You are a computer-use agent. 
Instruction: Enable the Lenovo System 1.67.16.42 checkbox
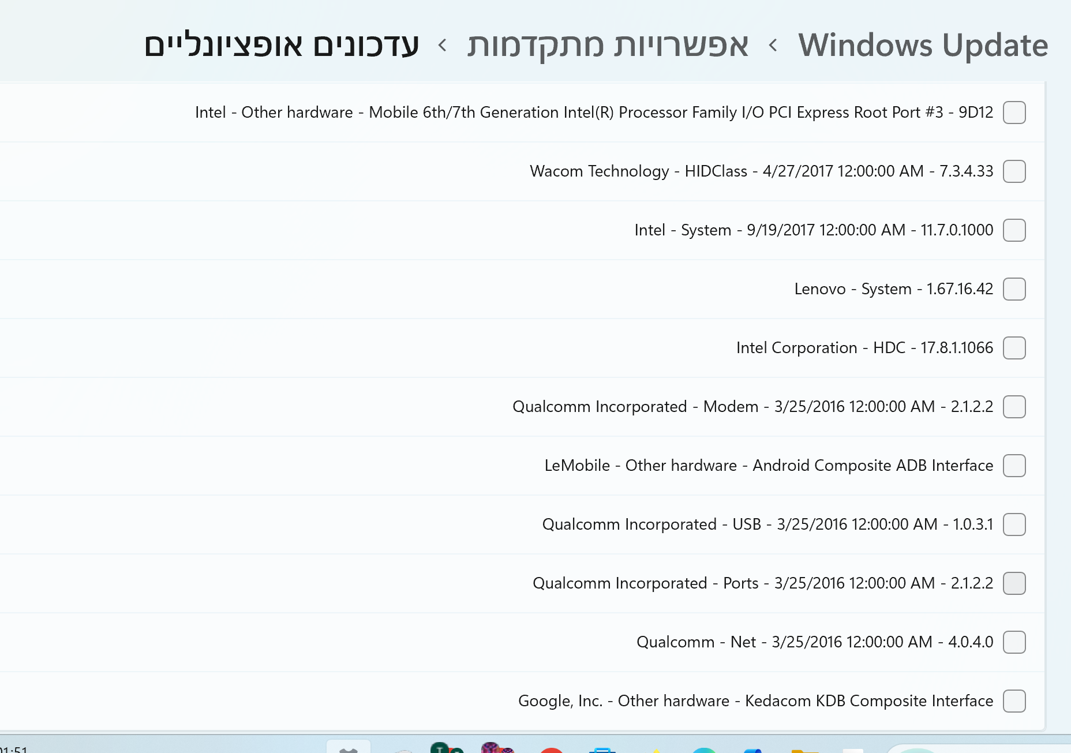1014,289
